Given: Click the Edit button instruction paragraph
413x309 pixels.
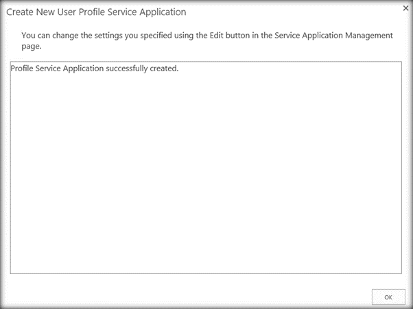Looking at the screenshot, I should point(207,40).
